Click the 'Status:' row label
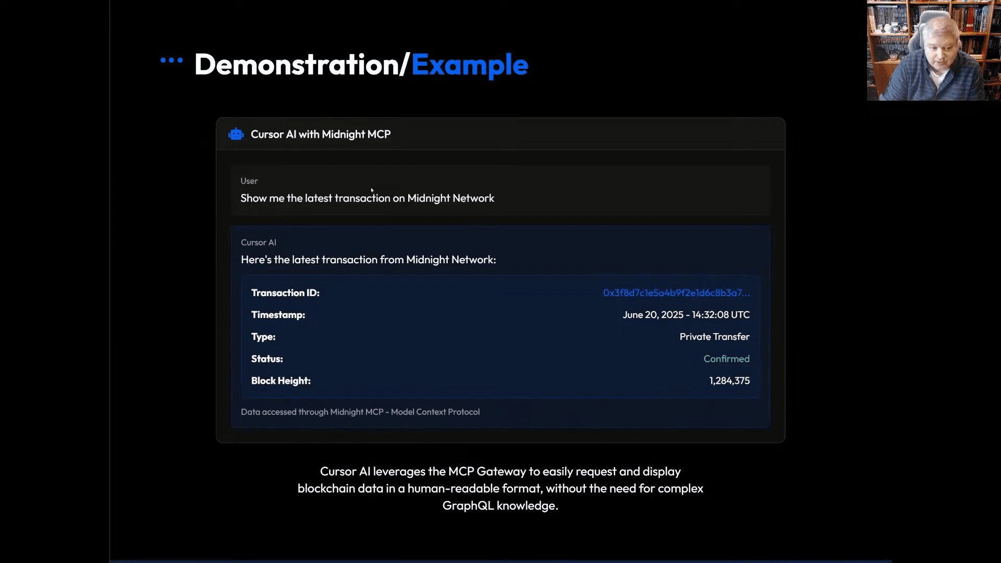1001x563 pixels. pyautogui.click(x=267, y=359)
